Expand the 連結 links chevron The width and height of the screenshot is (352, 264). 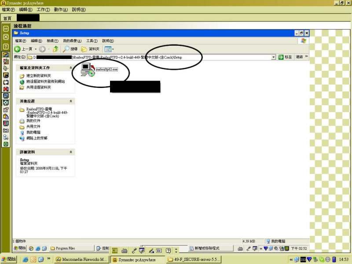tap(306, 56)
